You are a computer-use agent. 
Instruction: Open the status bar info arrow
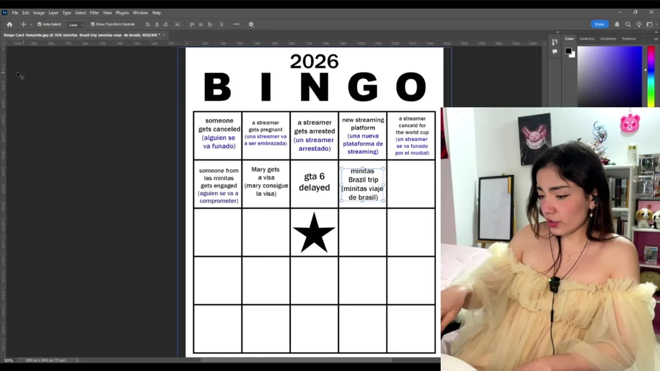77,360
